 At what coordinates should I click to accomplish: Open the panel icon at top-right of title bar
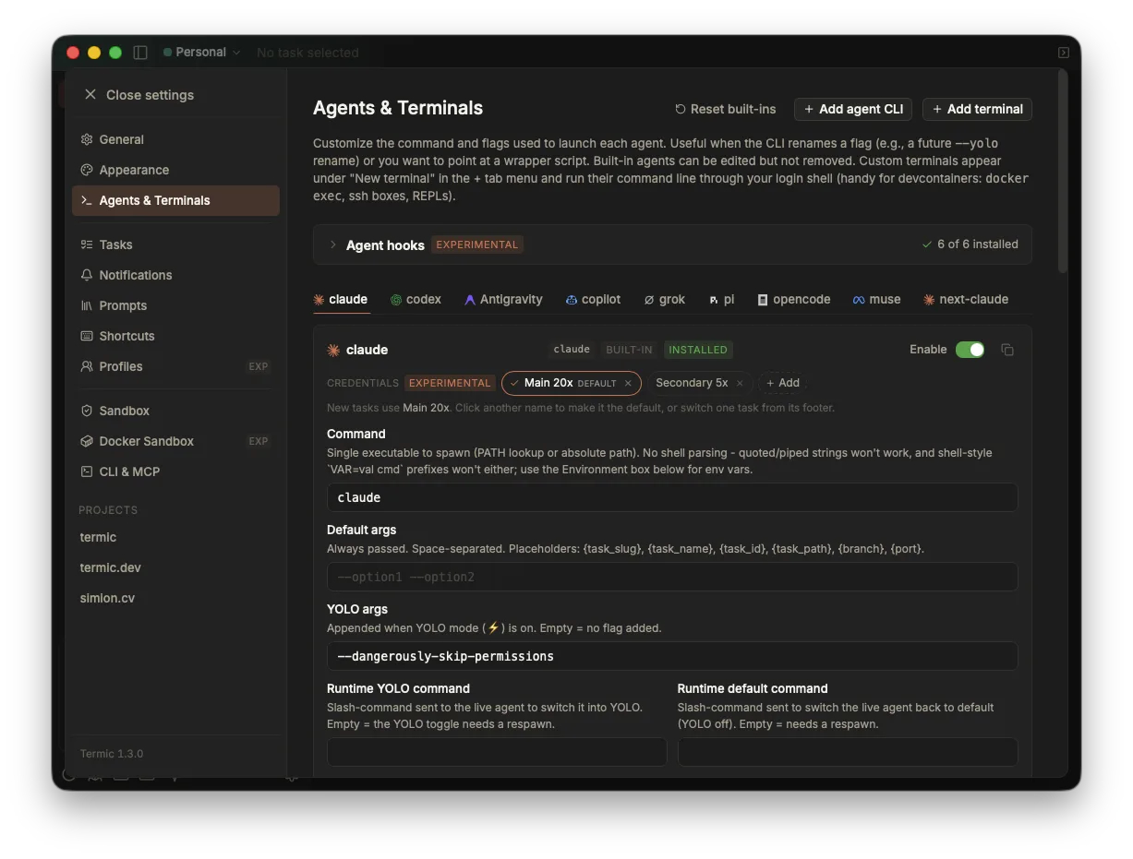click(x=1063, y=53)
